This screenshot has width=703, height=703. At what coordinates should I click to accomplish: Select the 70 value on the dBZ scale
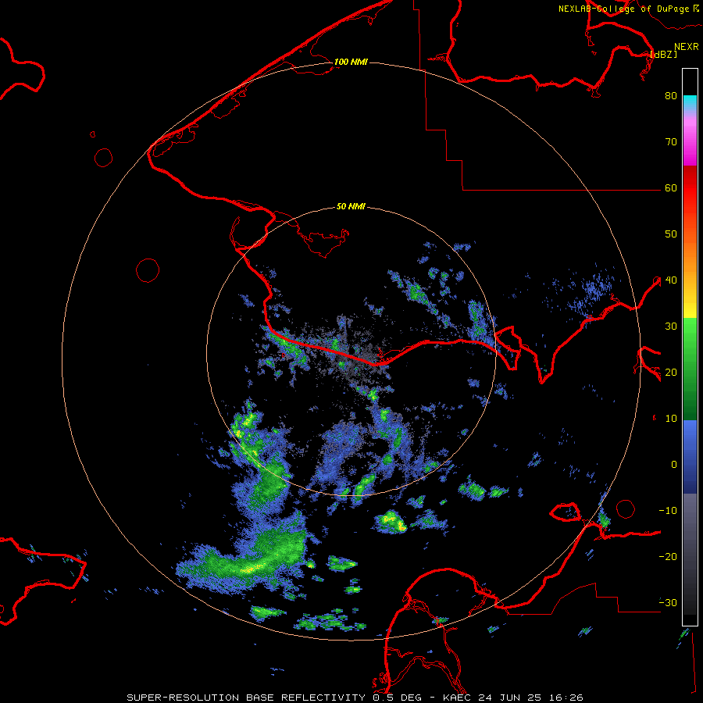671,141
